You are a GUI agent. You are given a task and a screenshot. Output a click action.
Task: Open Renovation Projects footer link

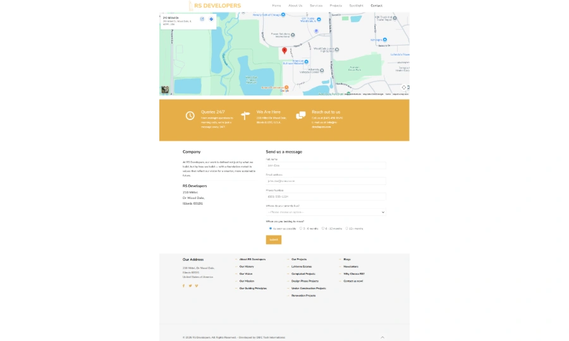click(x=303, y=296)
